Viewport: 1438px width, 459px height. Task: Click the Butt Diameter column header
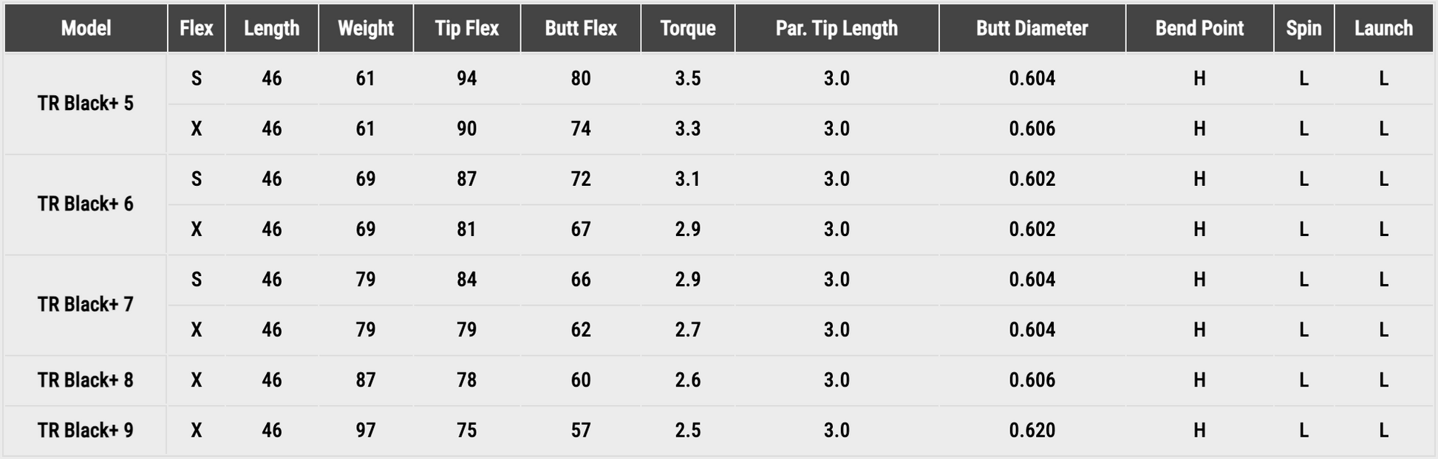1032,28
